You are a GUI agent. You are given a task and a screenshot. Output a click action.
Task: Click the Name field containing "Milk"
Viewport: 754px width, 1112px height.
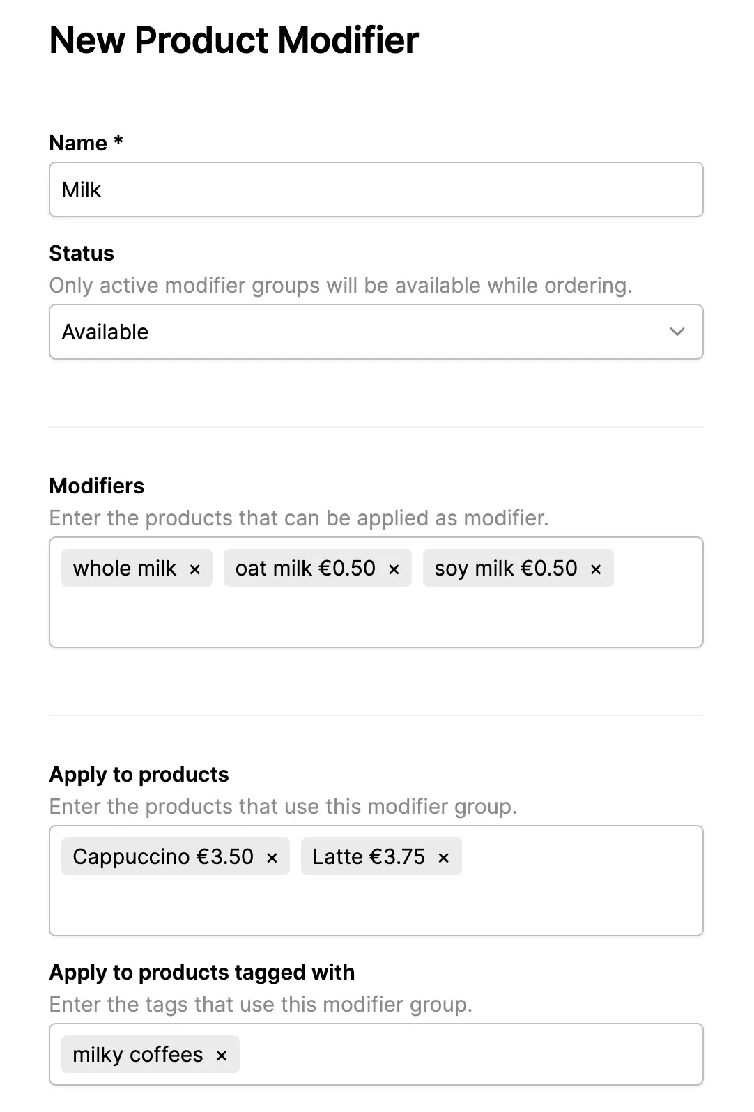(376, 190)
